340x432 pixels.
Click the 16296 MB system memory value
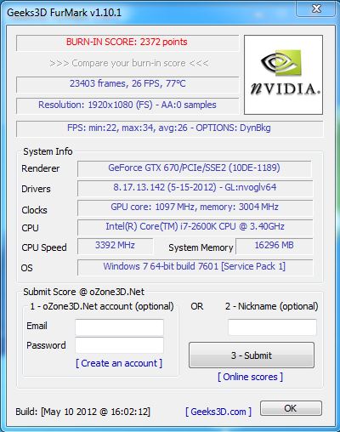pos(274,245)
